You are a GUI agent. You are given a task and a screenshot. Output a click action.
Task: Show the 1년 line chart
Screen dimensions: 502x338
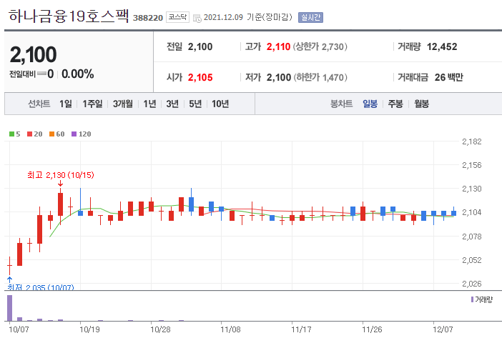(x=149, y=104)
